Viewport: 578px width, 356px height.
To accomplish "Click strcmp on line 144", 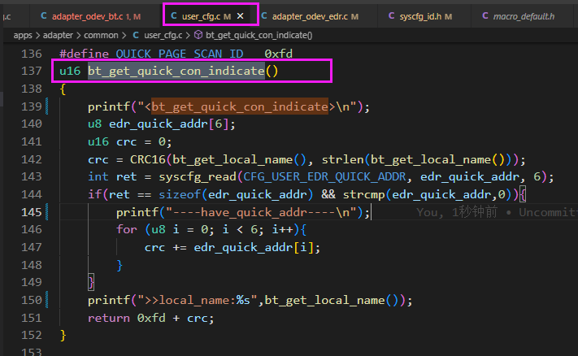I will click(x=364, y=194).
